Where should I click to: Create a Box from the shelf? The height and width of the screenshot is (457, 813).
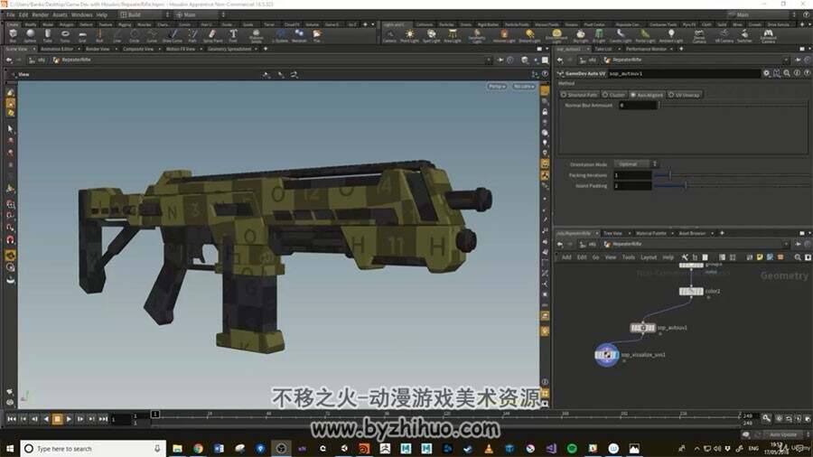pyautogui.click(x=13, y=35)
